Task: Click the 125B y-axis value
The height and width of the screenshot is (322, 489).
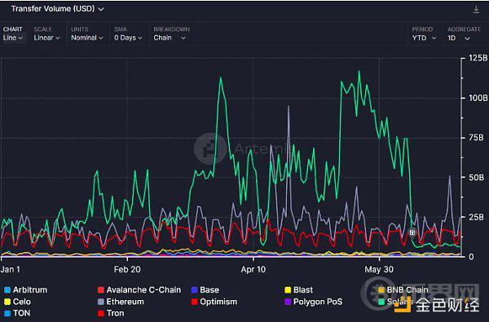Action: click(478, 58)
